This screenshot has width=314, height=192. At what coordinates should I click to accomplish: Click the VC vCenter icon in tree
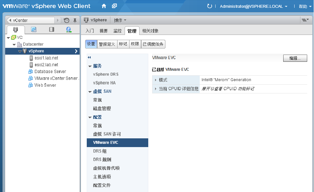[13, 37]
